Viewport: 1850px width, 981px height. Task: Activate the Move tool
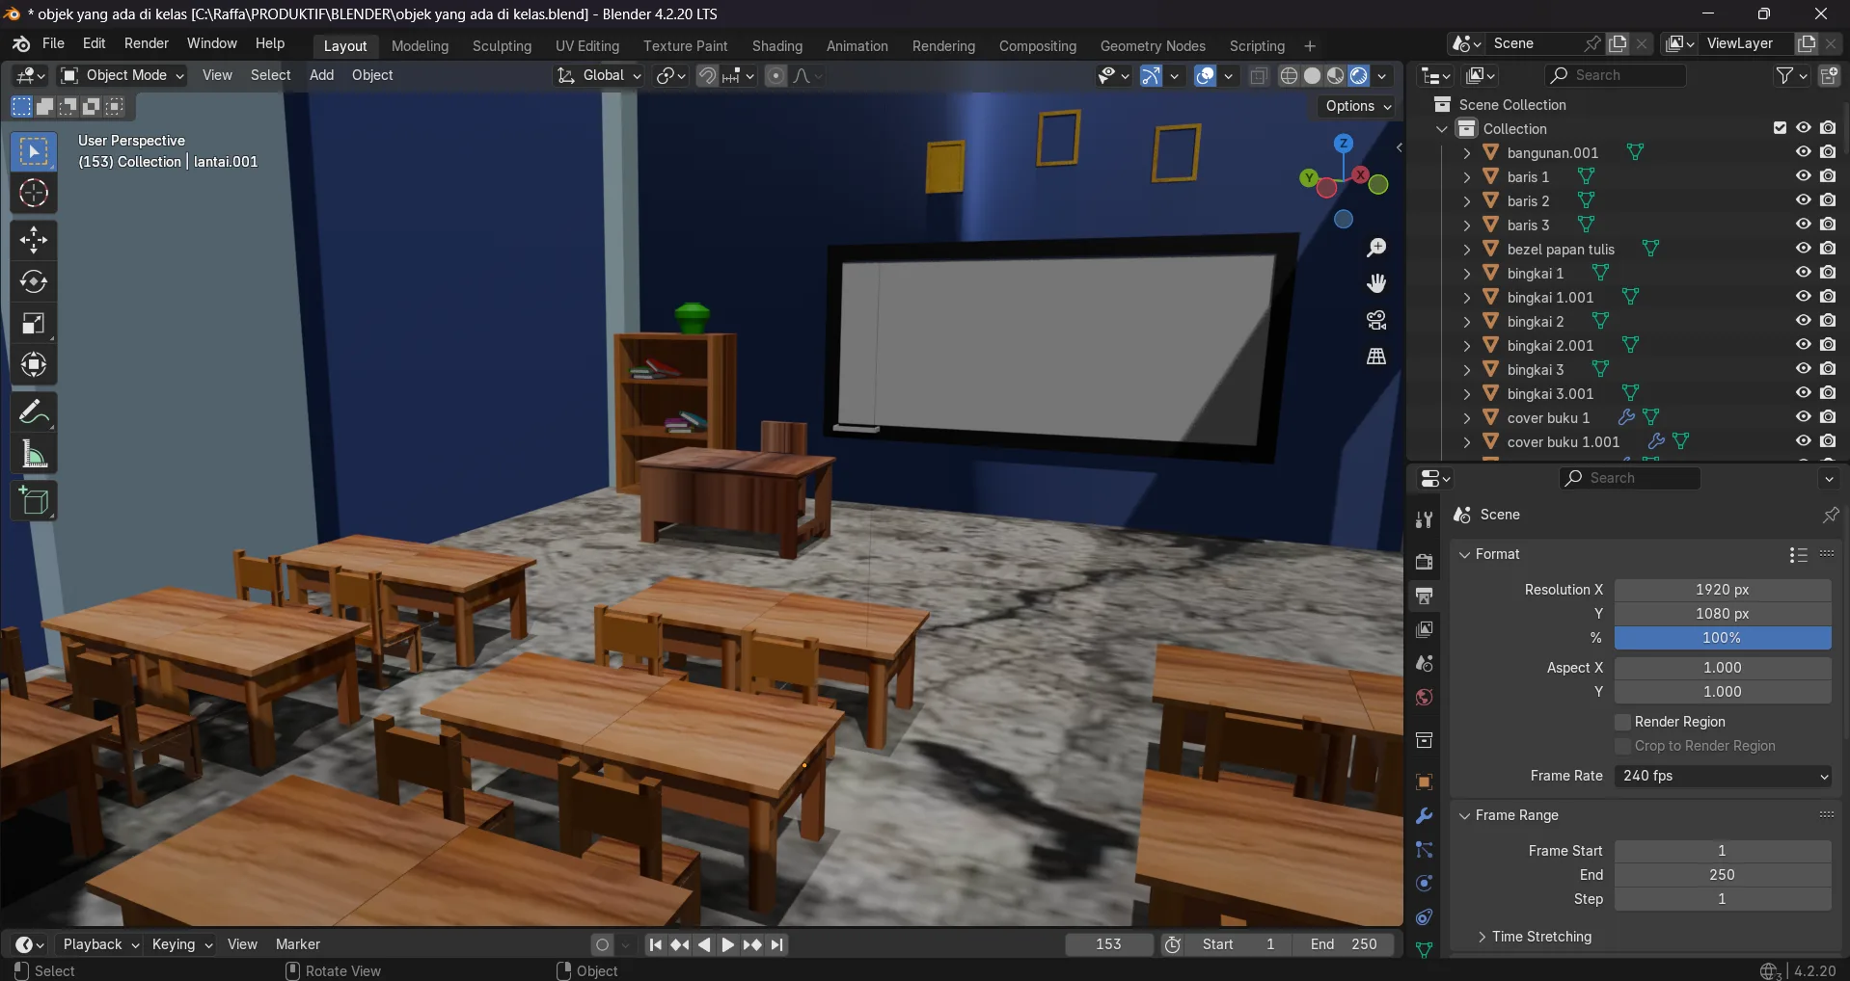pyautogui.click(x=34, y=240)
